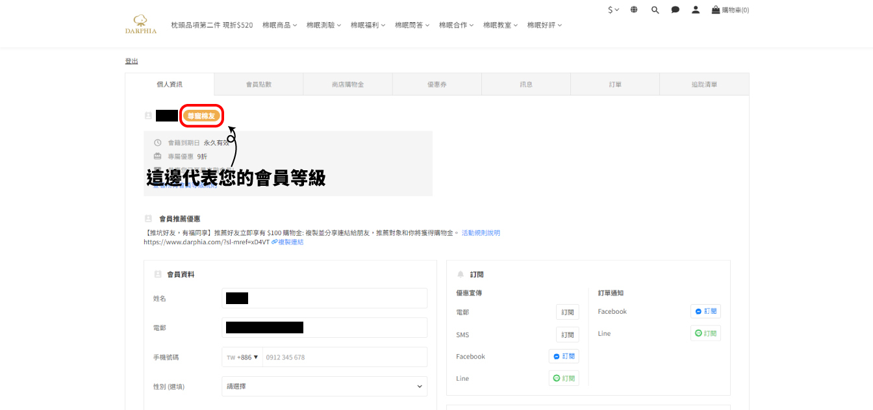873x410 pixels.
Task: Open the 活動規則說明 link
Action: pyautogui.click(x=481, y=233)
